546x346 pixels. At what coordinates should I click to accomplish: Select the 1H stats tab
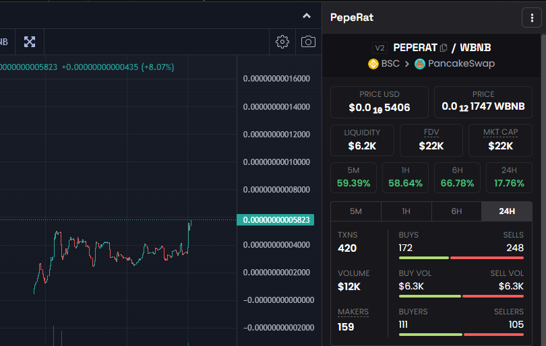point(406,211)
